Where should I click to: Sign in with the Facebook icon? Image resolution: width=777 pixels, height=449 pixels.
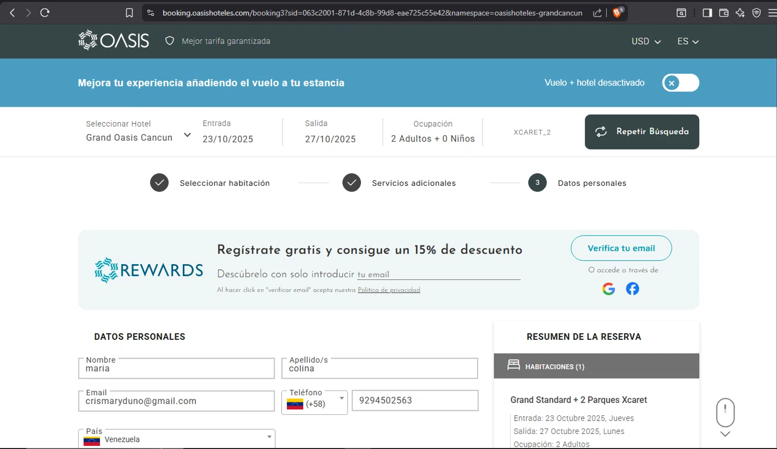coord(632,289)
